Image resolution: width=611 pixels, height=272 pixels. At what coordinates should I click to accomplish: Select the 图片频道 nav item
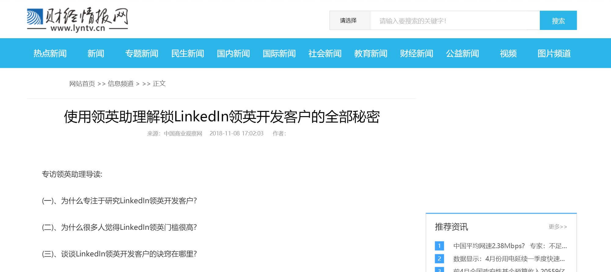point(554,53)
